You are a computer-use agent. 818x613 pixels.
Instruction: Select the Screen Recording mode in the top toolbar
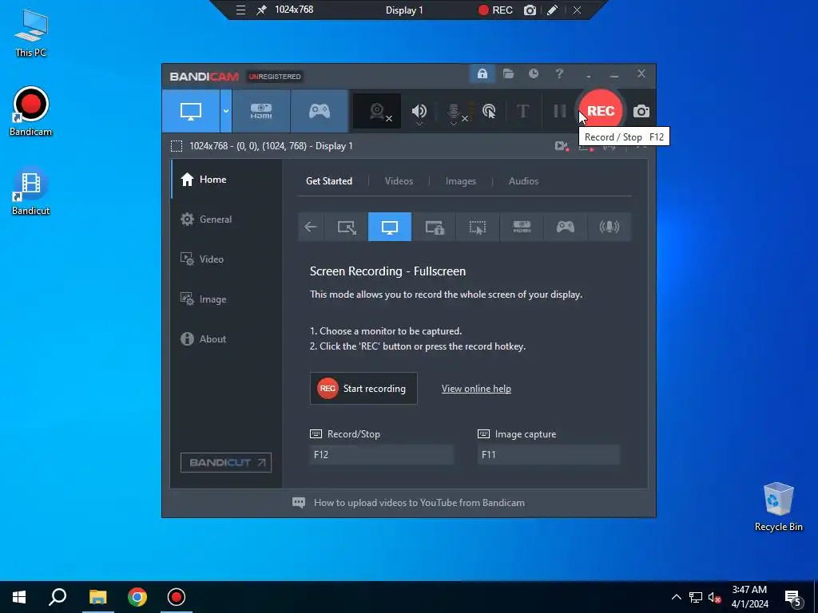[191, 111]
